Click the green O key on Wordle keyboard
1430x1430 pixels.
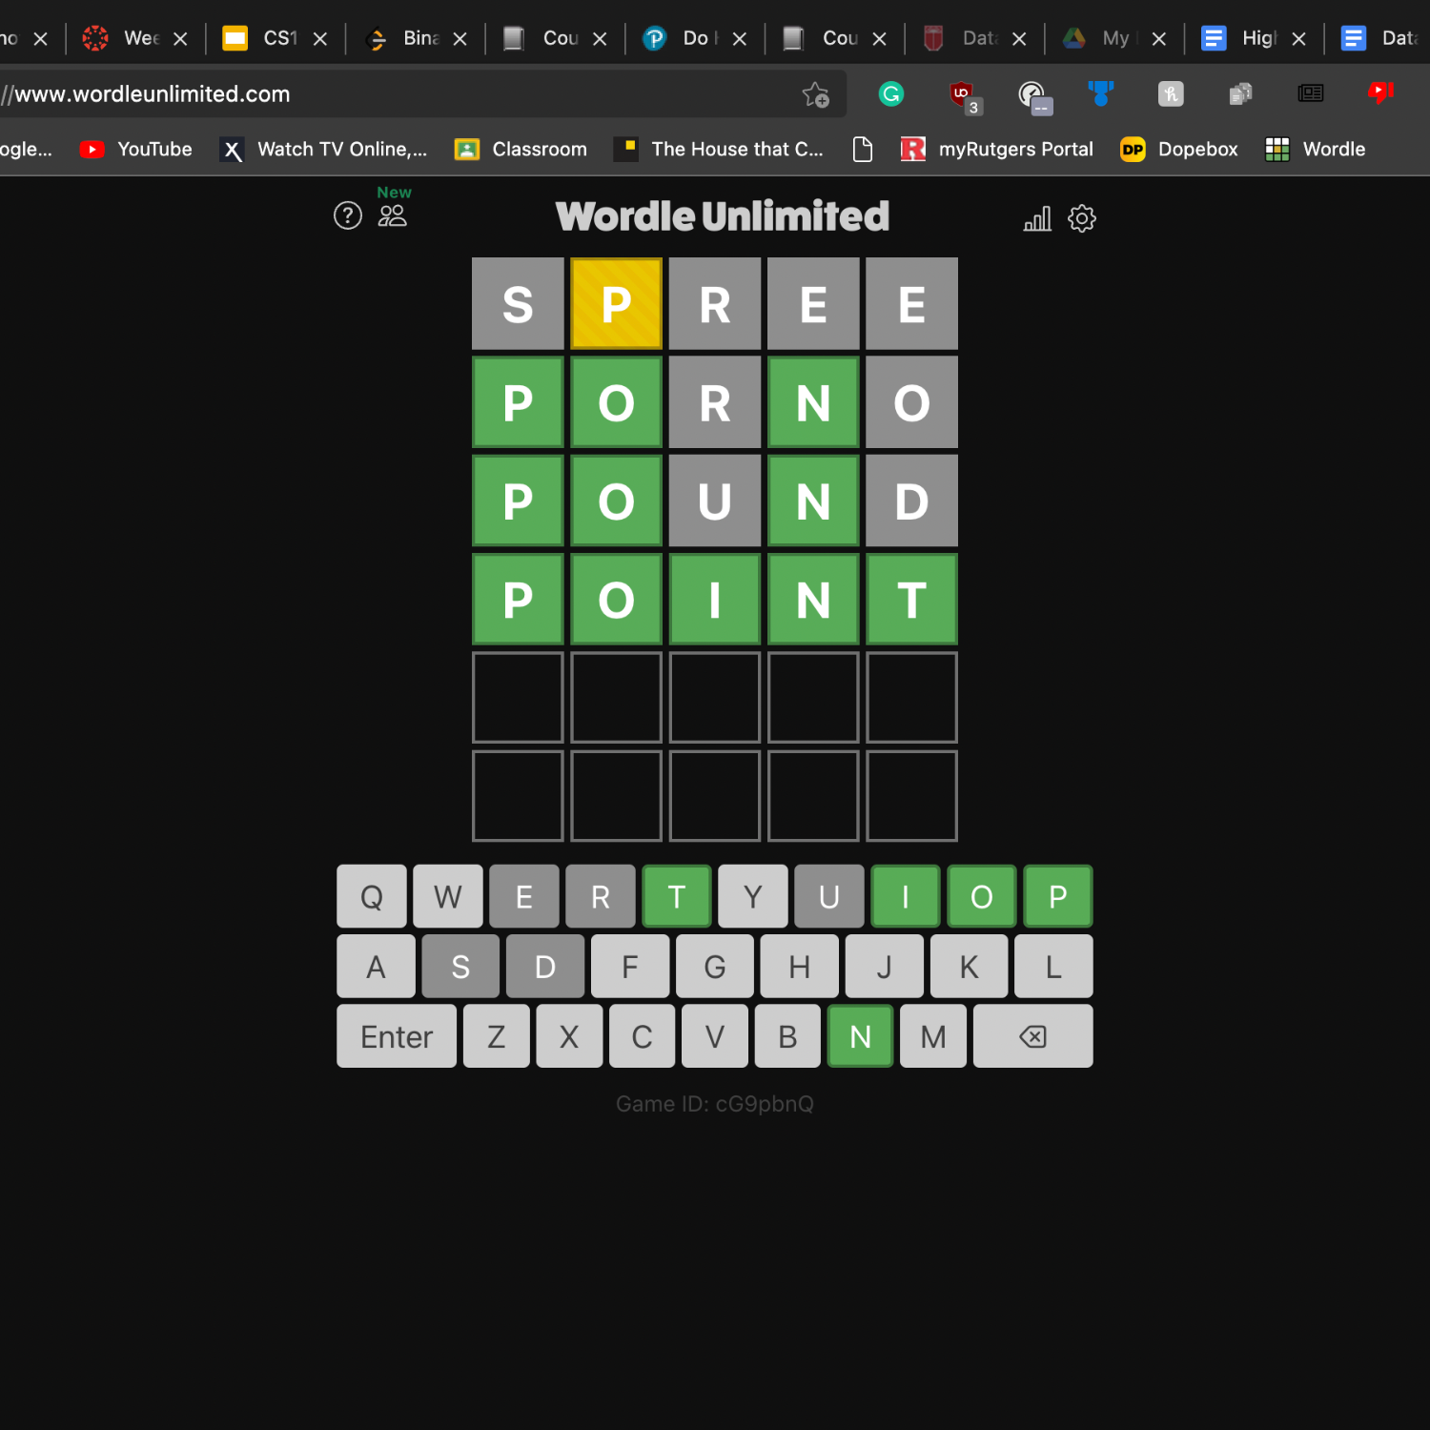pyautogui.click(x=982, y=896)
